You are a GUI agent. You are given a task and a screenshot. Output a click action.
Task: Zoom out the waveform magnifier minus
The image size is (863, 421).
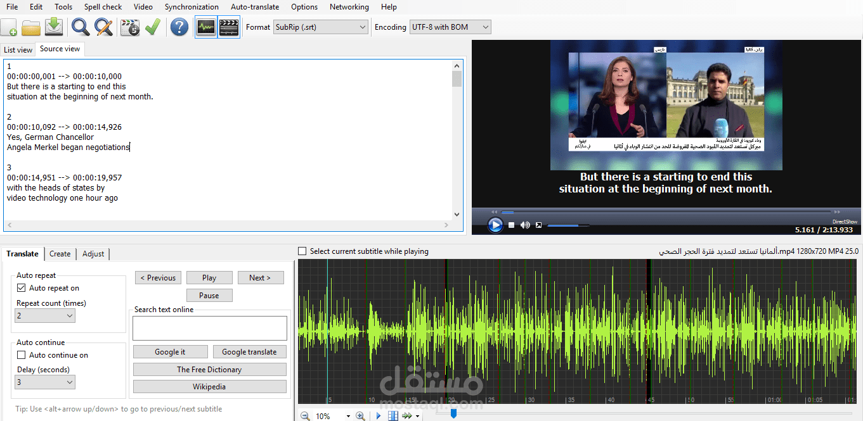[305, 416]
